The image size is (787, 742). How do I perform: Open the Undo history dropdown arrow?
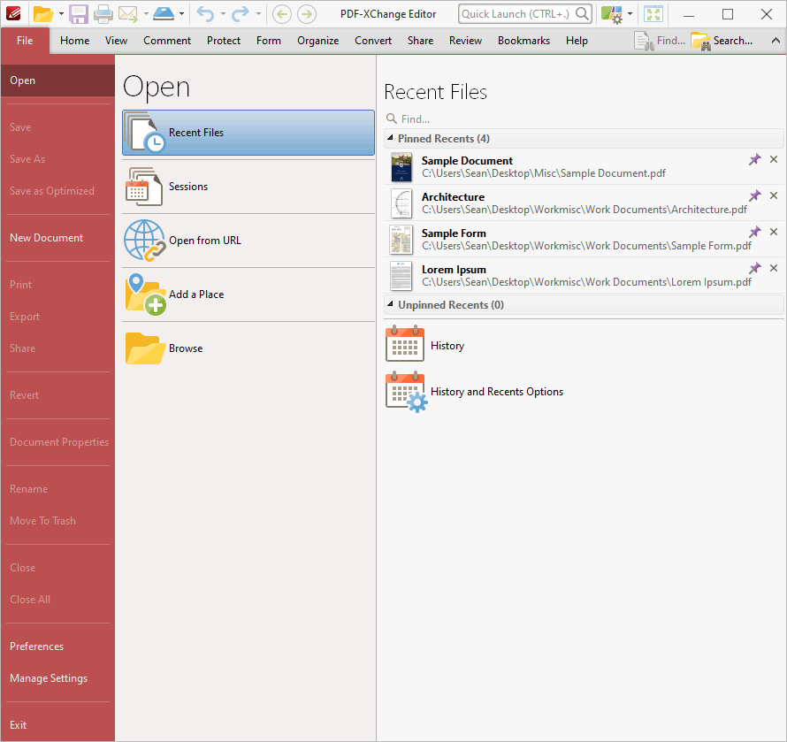pos(223,14)
